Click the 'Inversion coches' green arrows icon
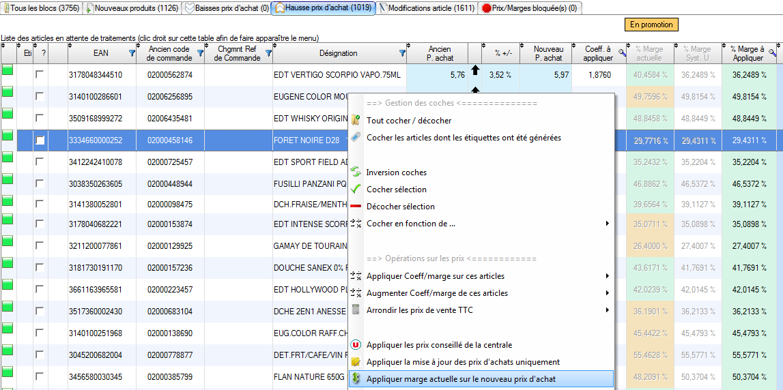The height and width of the screenshot is (390, 783). pyautogui.click(x=355, y=172)
